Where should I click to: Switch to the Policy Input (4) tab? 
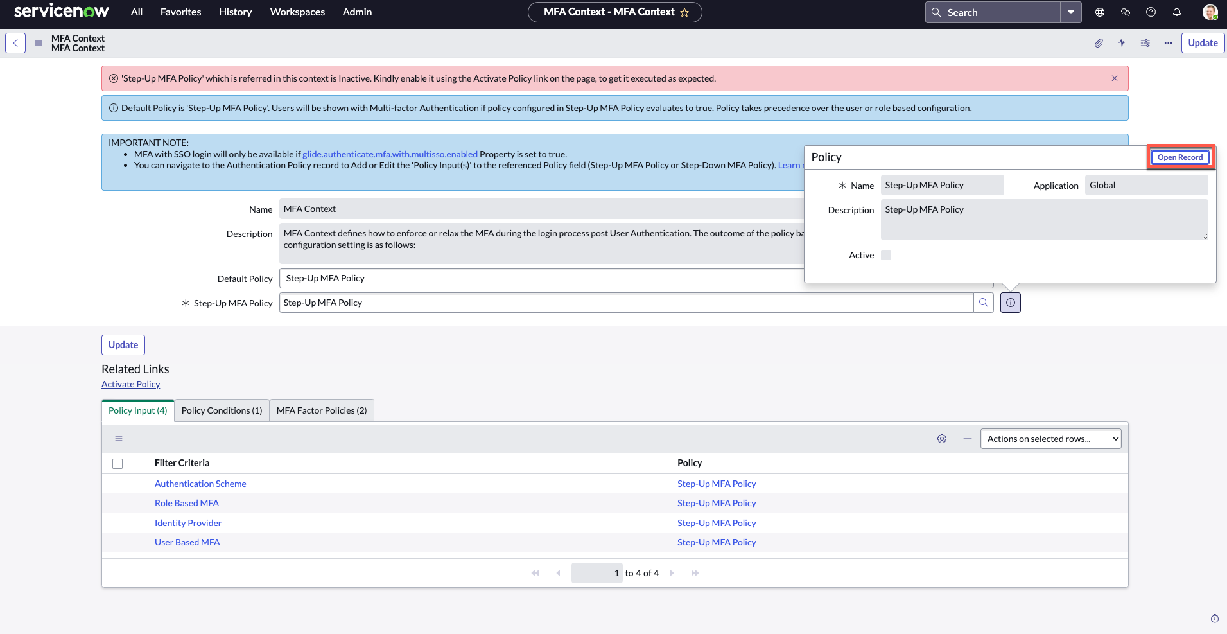click(138, 410)
